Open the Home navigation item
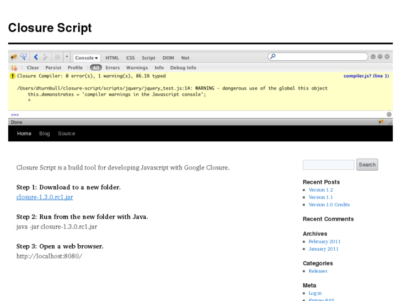The image size is (401, 301). 24,134
